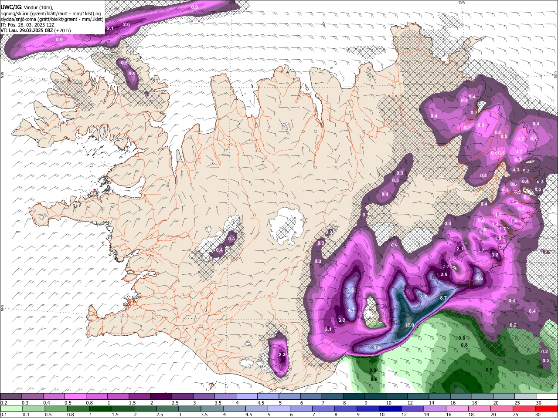The height and width of the screenshot is (418, 558).
Task: Select the top-row swatch between 9 and 10
Action: click(x=374, y=396)
